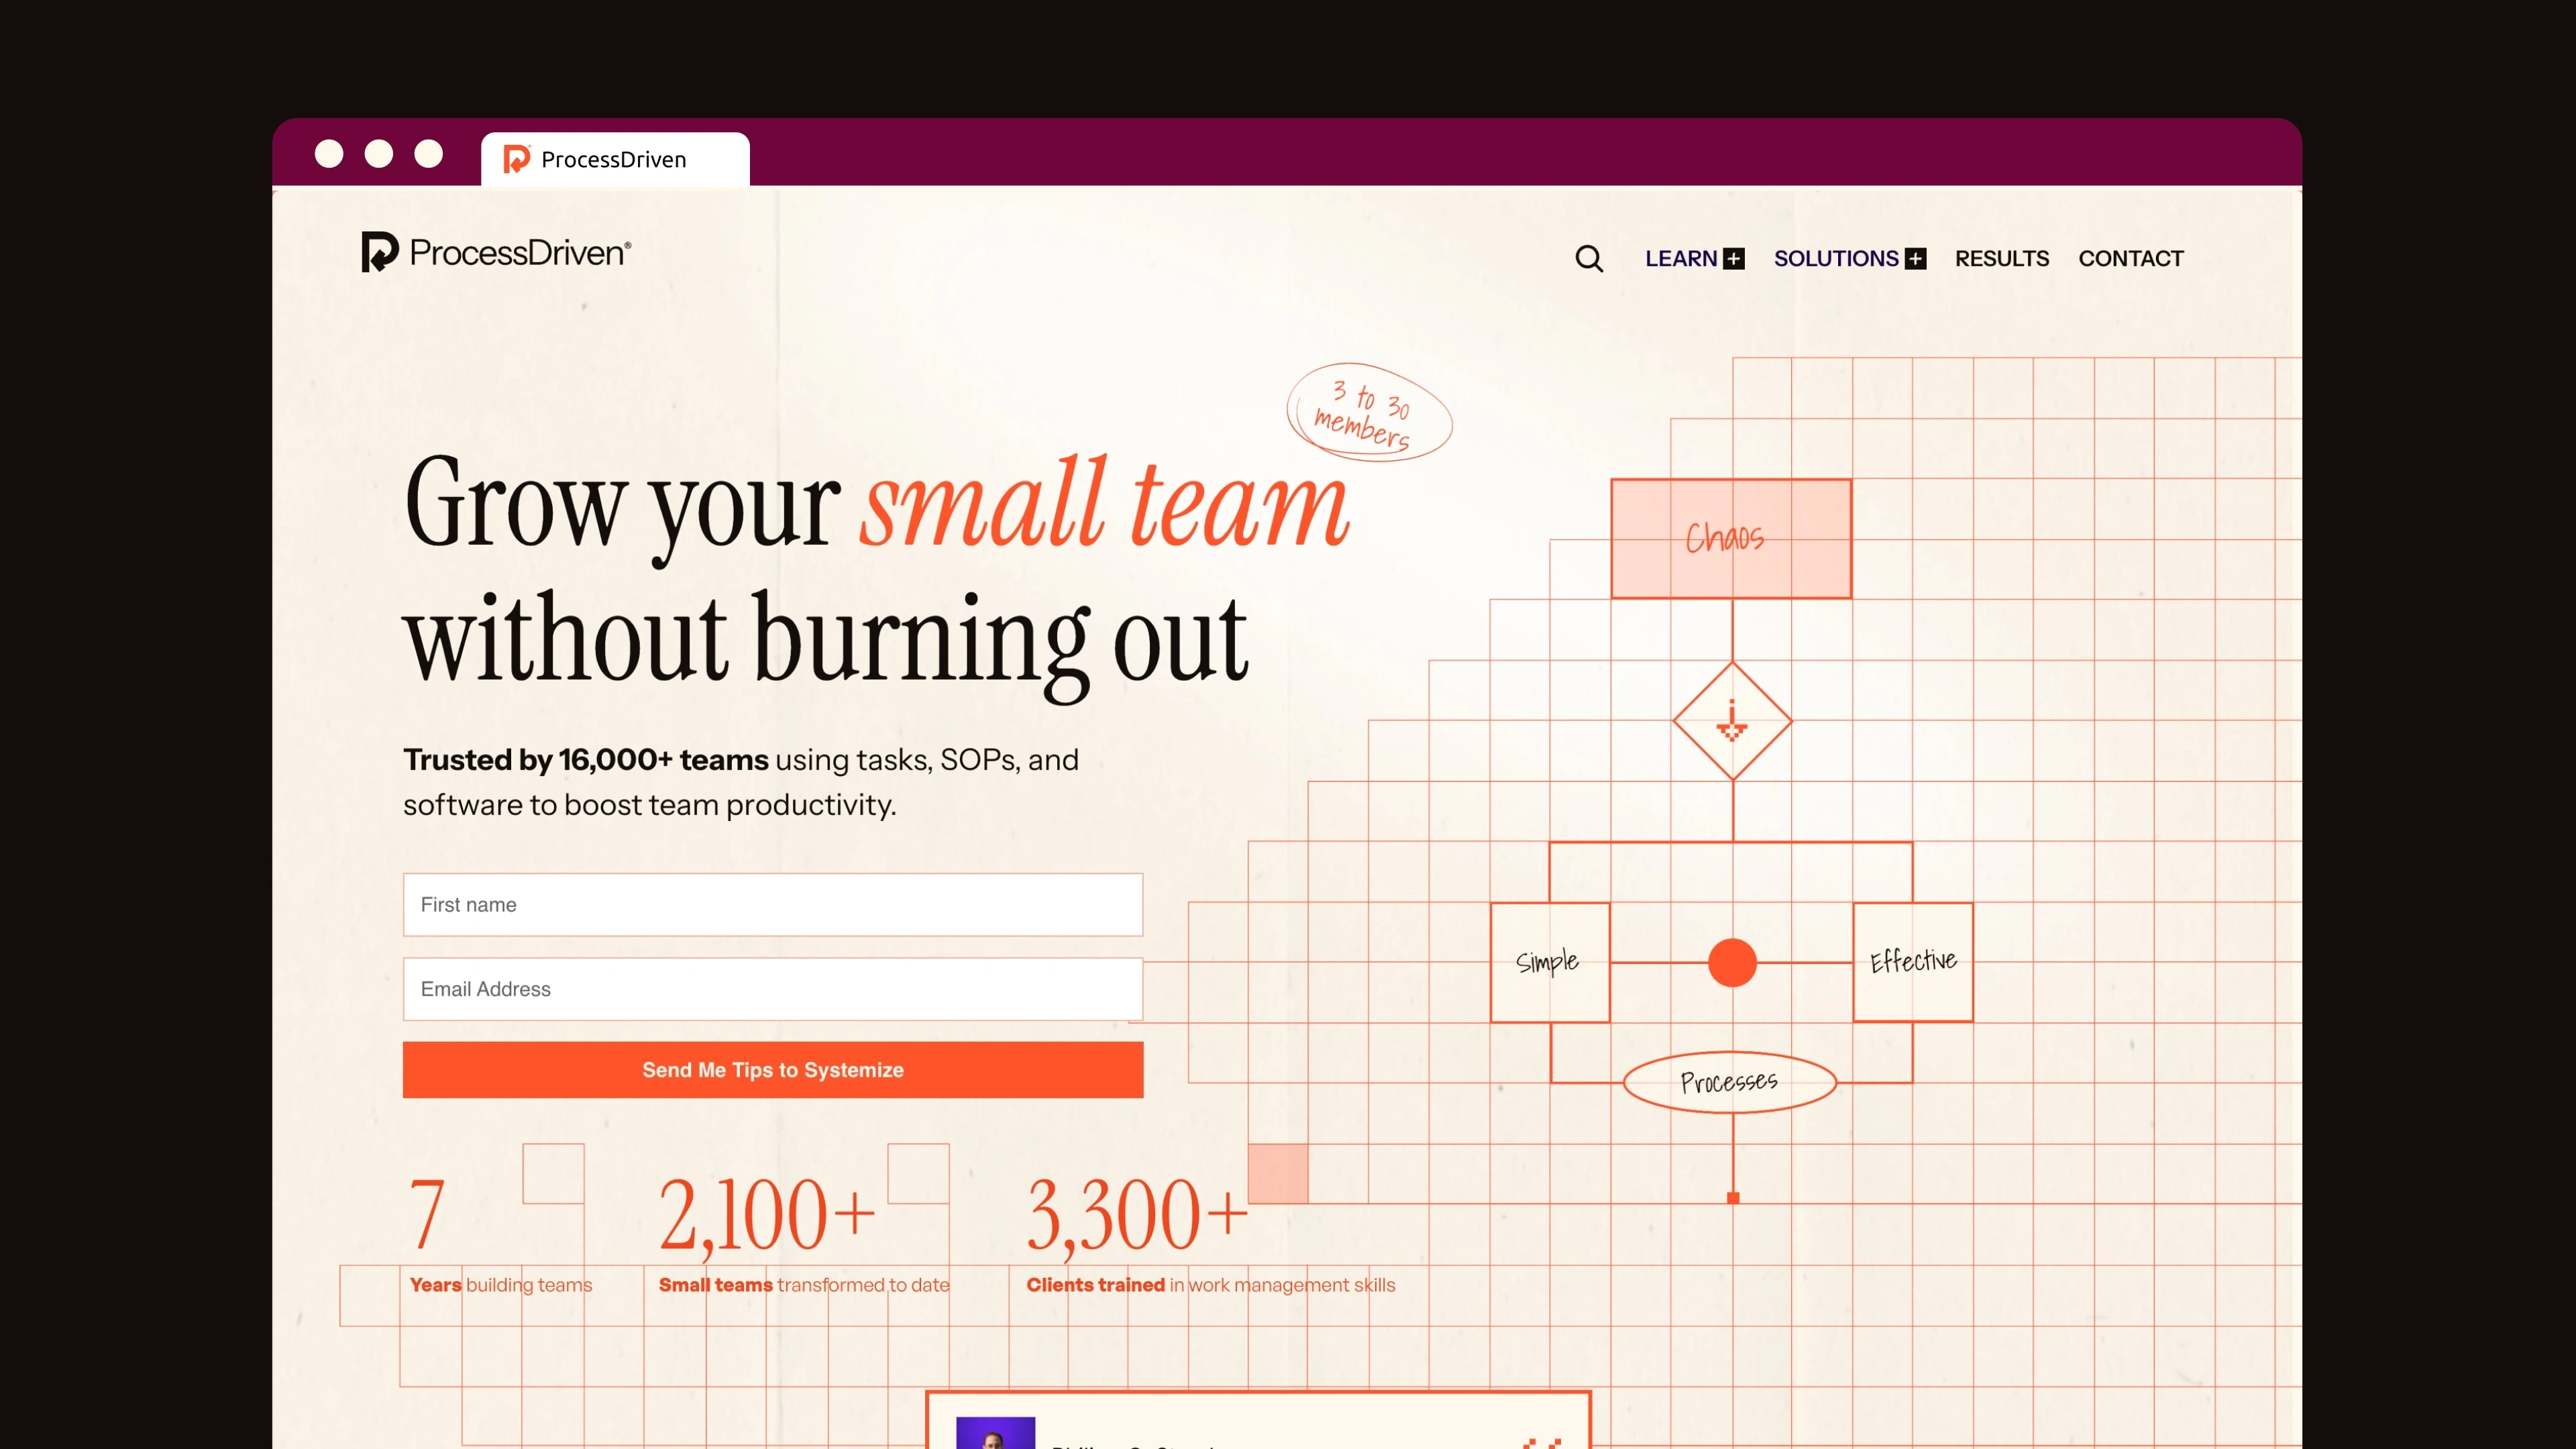Click the Chaos flowchart box
Image resolution: width=2576 pixels, height=1449 pixels.
click(1731, 539)
